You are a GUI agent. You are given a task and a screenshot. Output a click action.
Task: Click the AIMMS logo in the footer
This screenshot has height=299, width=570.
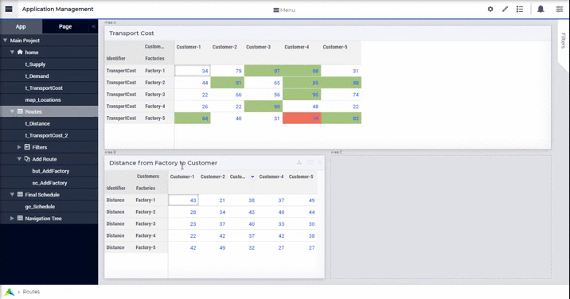[10, 292]
